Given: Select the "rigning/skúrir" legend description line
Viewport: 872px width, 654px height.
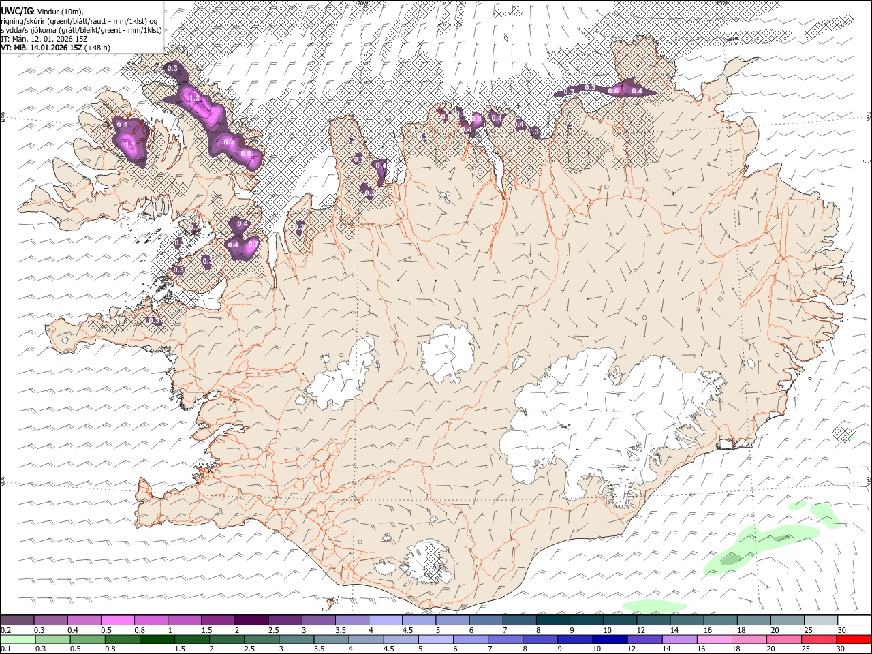Looking at the screenshot, I should pyautogui.click(x=80, y=20).
